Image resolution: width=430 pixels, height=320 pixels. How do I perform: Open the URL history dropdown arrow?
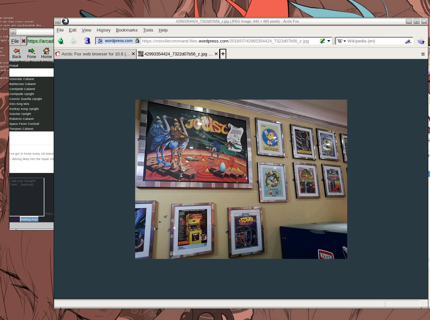pos(329,41)
